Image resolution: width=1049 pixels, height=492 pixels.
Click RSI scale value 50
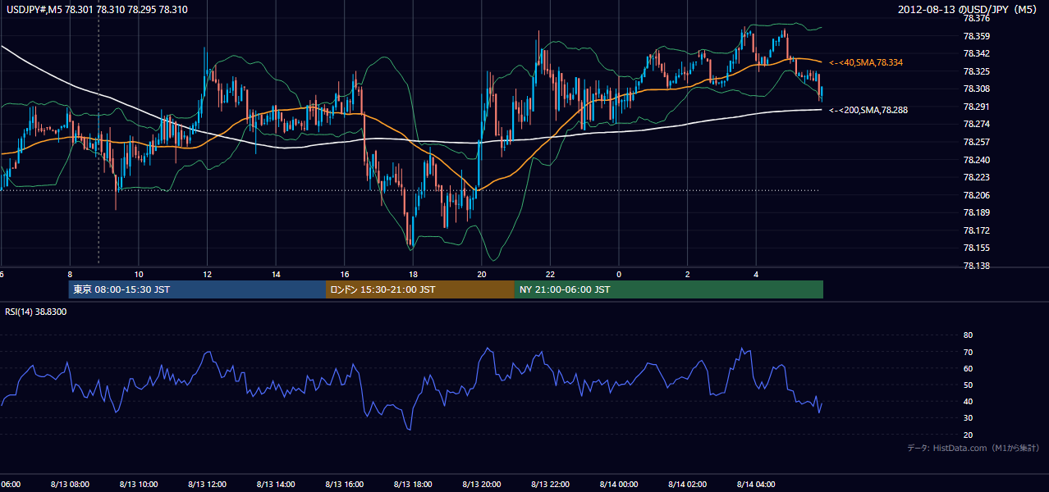coord(968,385)
